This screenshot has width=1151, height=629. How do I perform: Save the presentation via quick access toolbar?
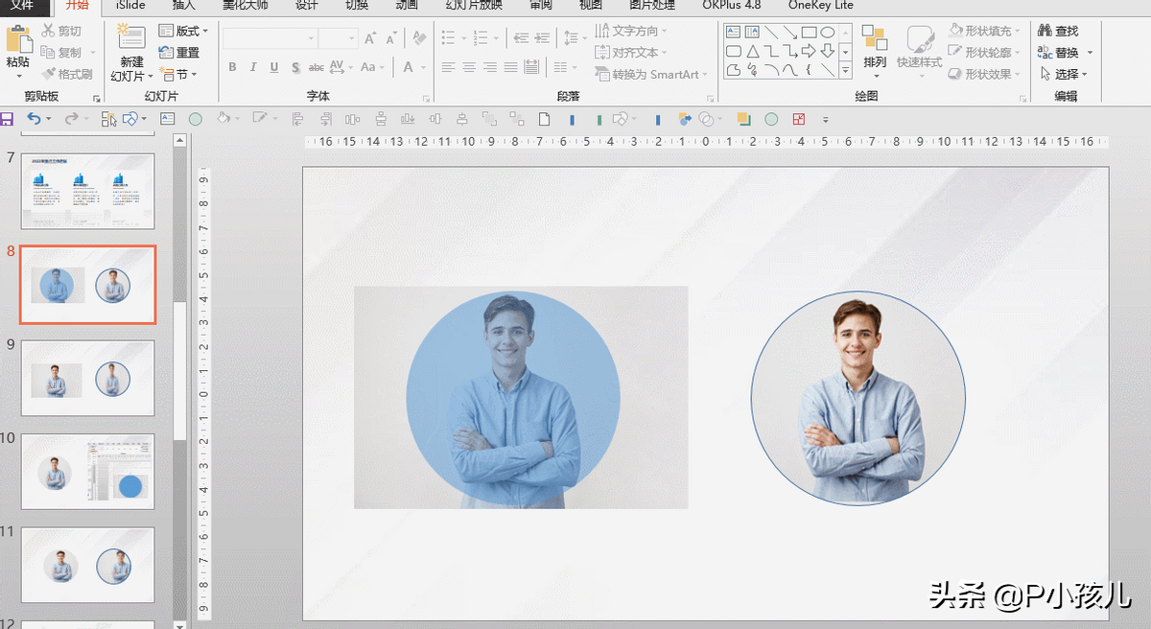pos(7,119)
